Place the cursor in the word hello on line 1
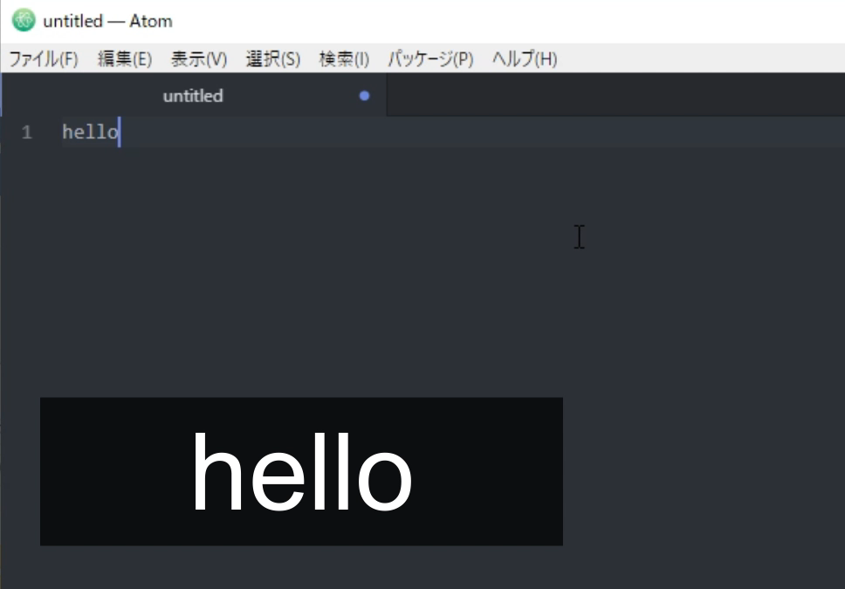This screenshot has width=845, height=589. 91,132
